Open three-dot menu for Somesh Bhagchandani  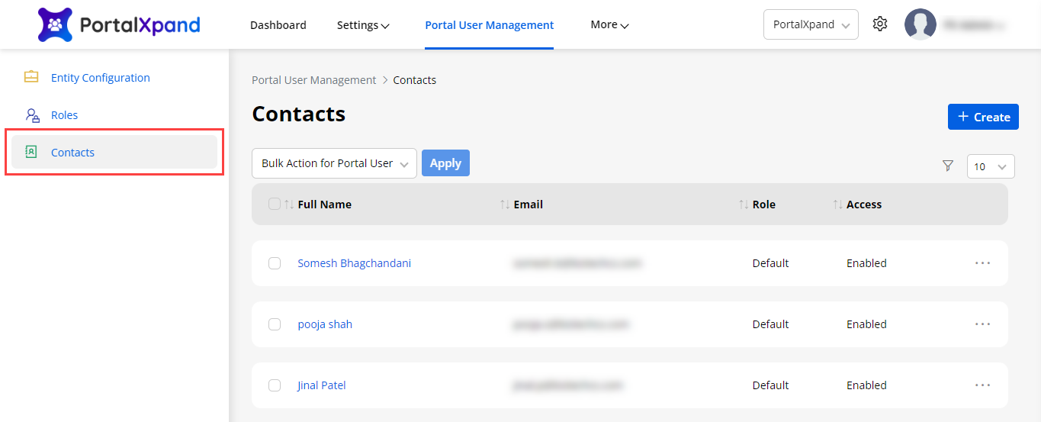tap(982, 263)
